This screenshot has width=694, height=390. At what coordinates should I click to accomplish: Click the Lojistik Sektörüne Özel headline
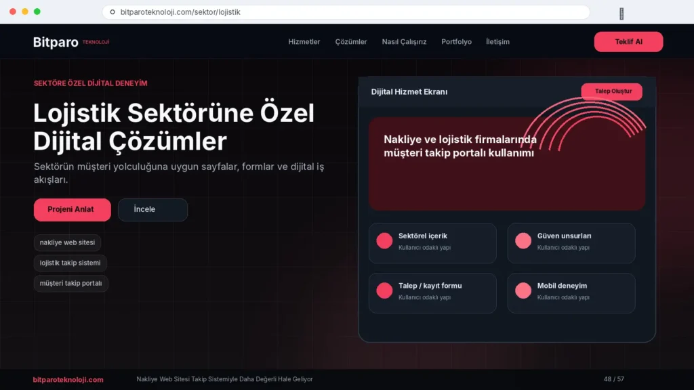[173, 127]
